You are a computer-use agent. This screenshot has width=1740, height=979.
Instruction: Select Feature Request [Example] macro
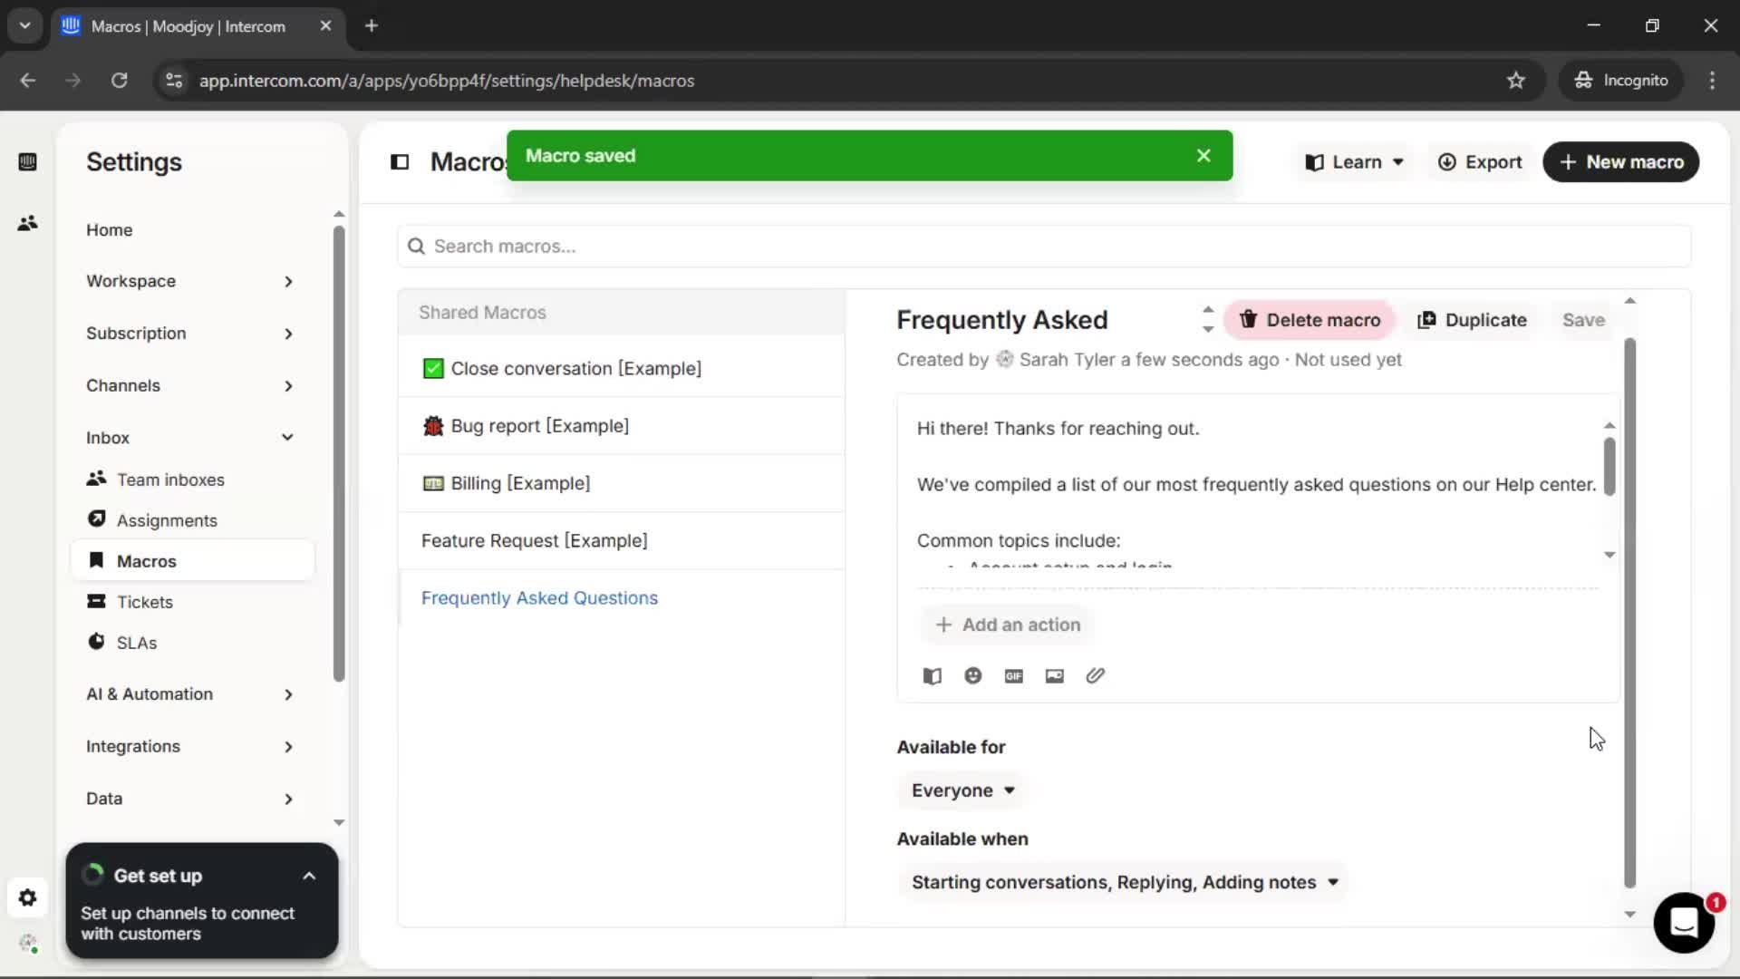[622, 541]
